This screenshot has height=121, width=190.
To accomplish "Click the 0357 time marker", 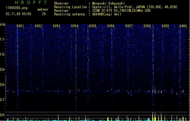I will pos(129,26).
